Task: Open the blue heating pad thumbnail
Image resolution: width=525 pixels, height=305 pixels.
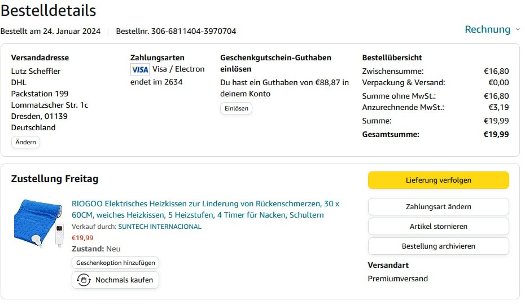Action: point(38,223)
